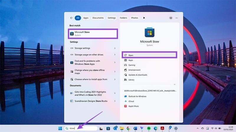Expand chevron for Find and fix problems

click(115, 62)
